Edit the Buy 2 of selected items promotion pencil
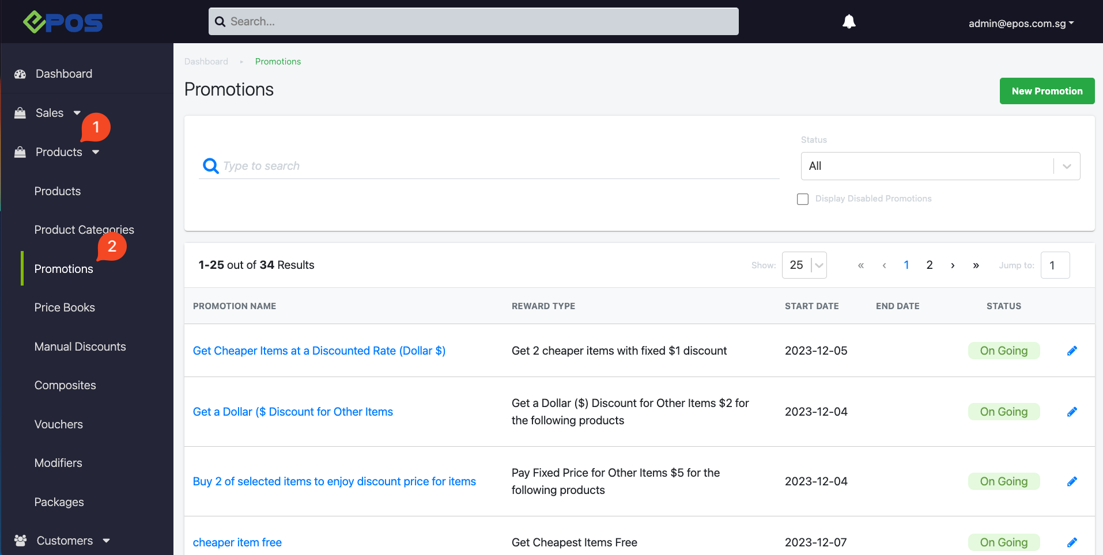 click(x=1072, y=481)
